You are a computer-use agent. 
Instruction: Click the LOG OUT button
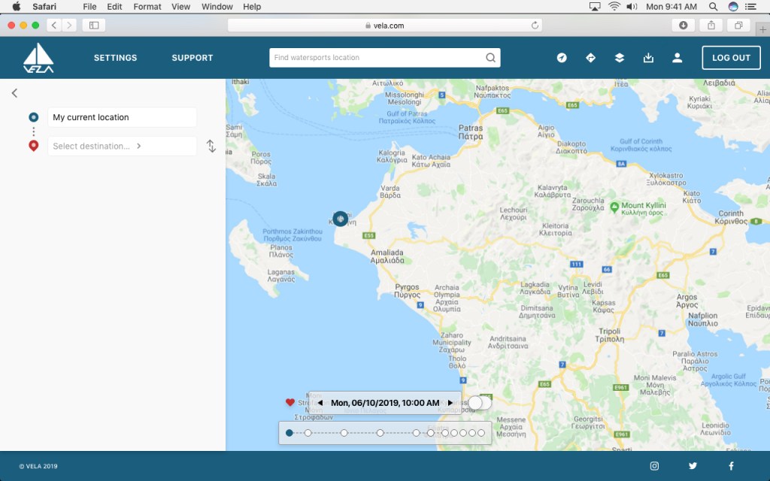tap(731, 58)
